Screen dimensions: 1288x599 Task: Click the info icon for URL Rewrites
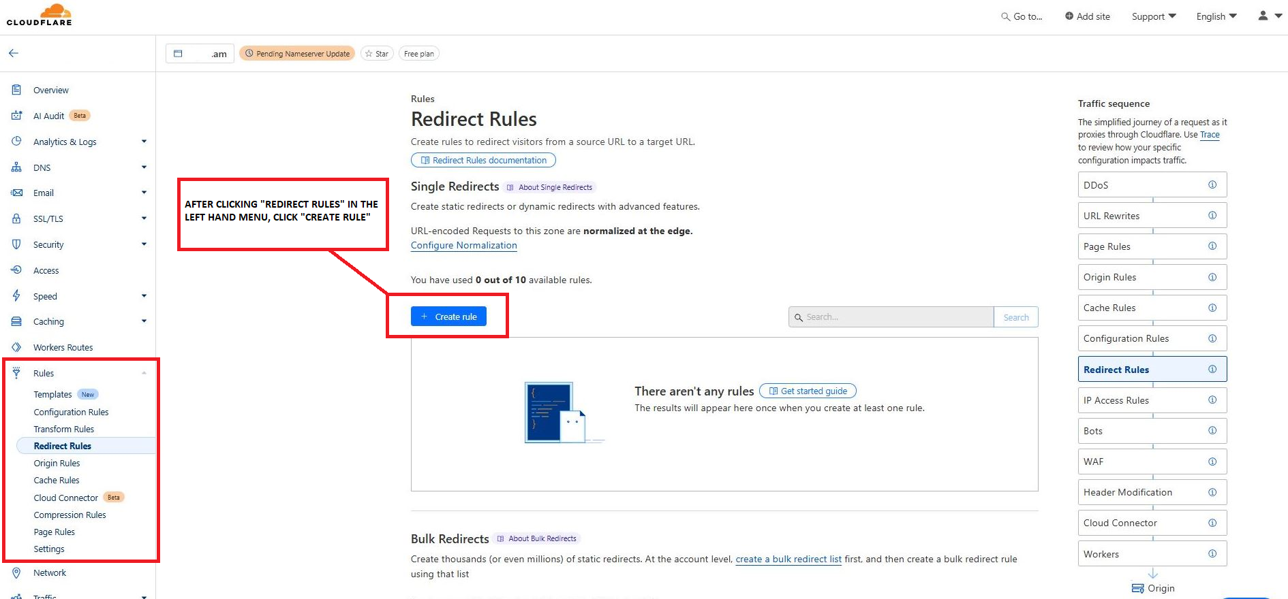(x=1212, y=215)
